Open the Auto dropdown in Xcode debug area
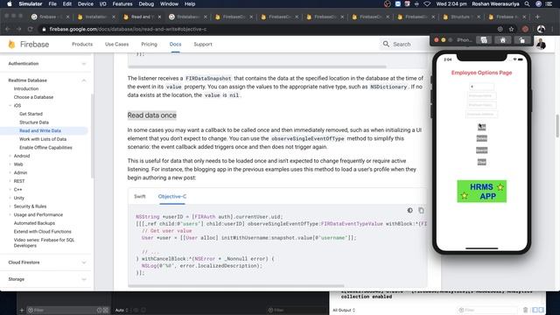560x315 pixels. [122, 310]
